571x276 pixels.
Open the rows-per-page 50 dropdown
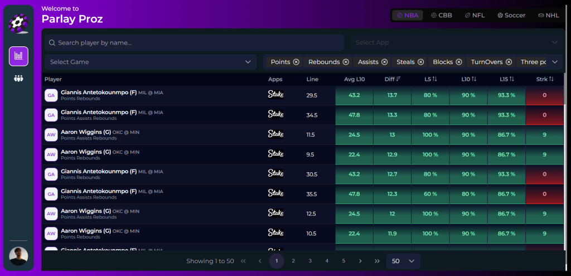pyautogui.click(x=403, y=261)
